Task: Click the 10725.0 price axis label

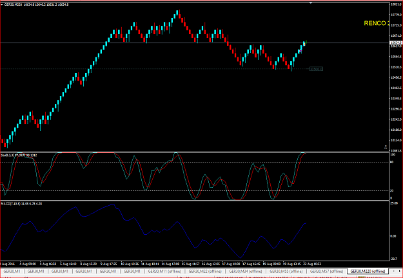Action: (396, 25)
